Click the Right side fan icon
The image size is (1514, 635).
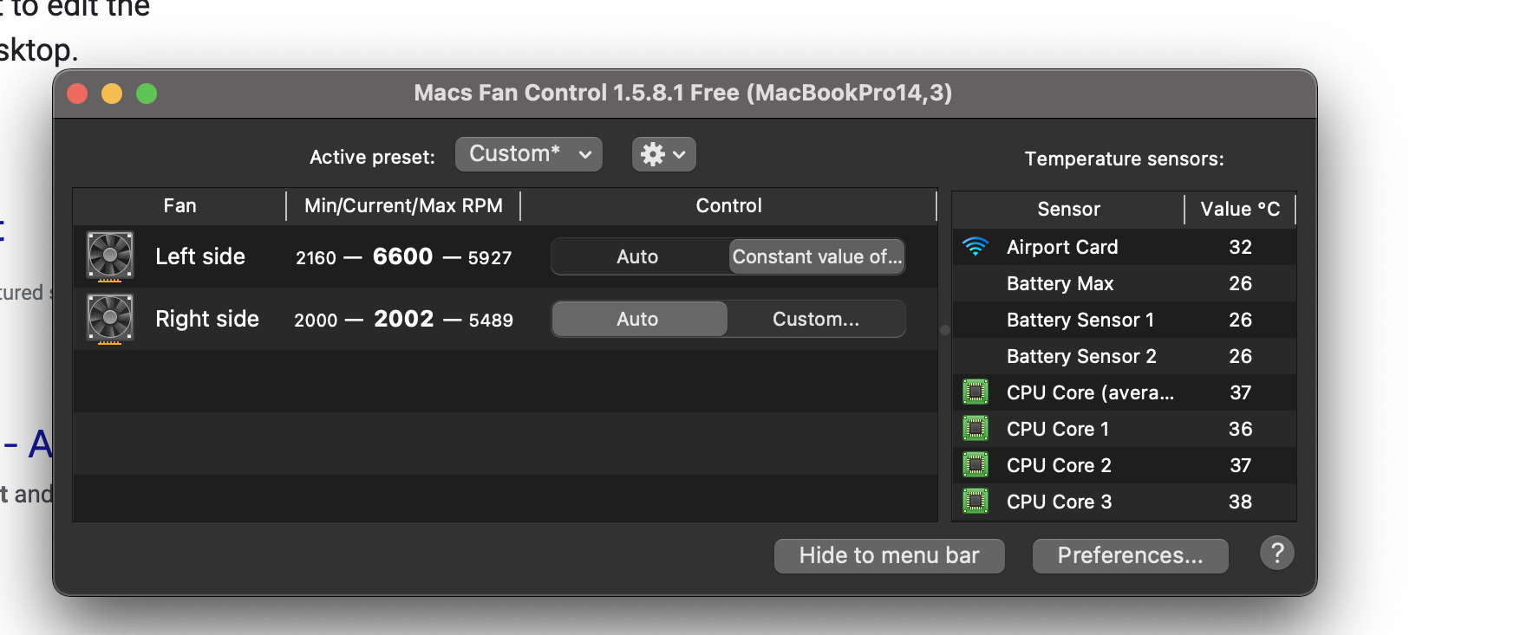point(110,318)
